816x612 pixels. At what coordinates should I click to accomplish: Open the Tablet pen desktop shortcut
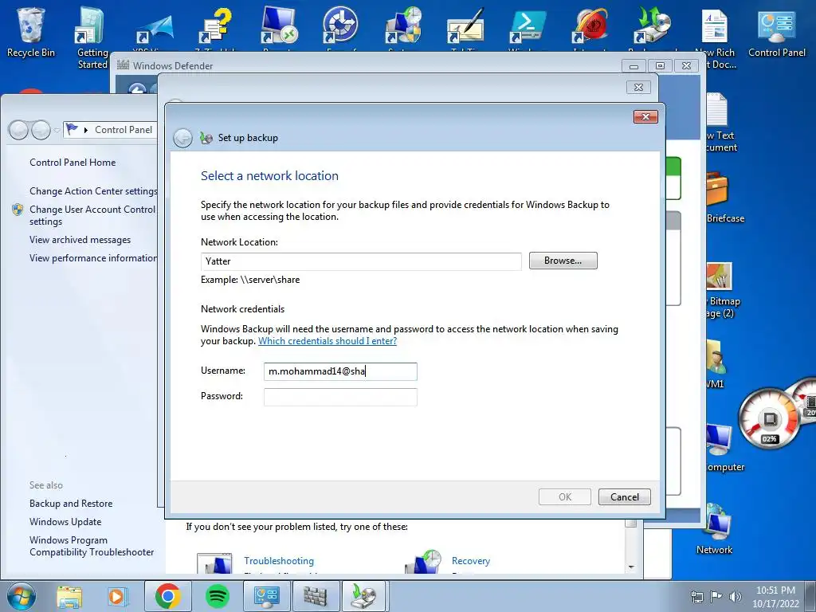pos(465,26)
